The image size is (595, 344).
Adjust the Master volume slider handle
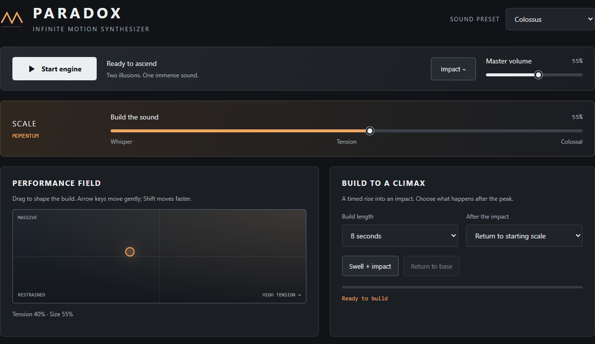pos(538,75)
